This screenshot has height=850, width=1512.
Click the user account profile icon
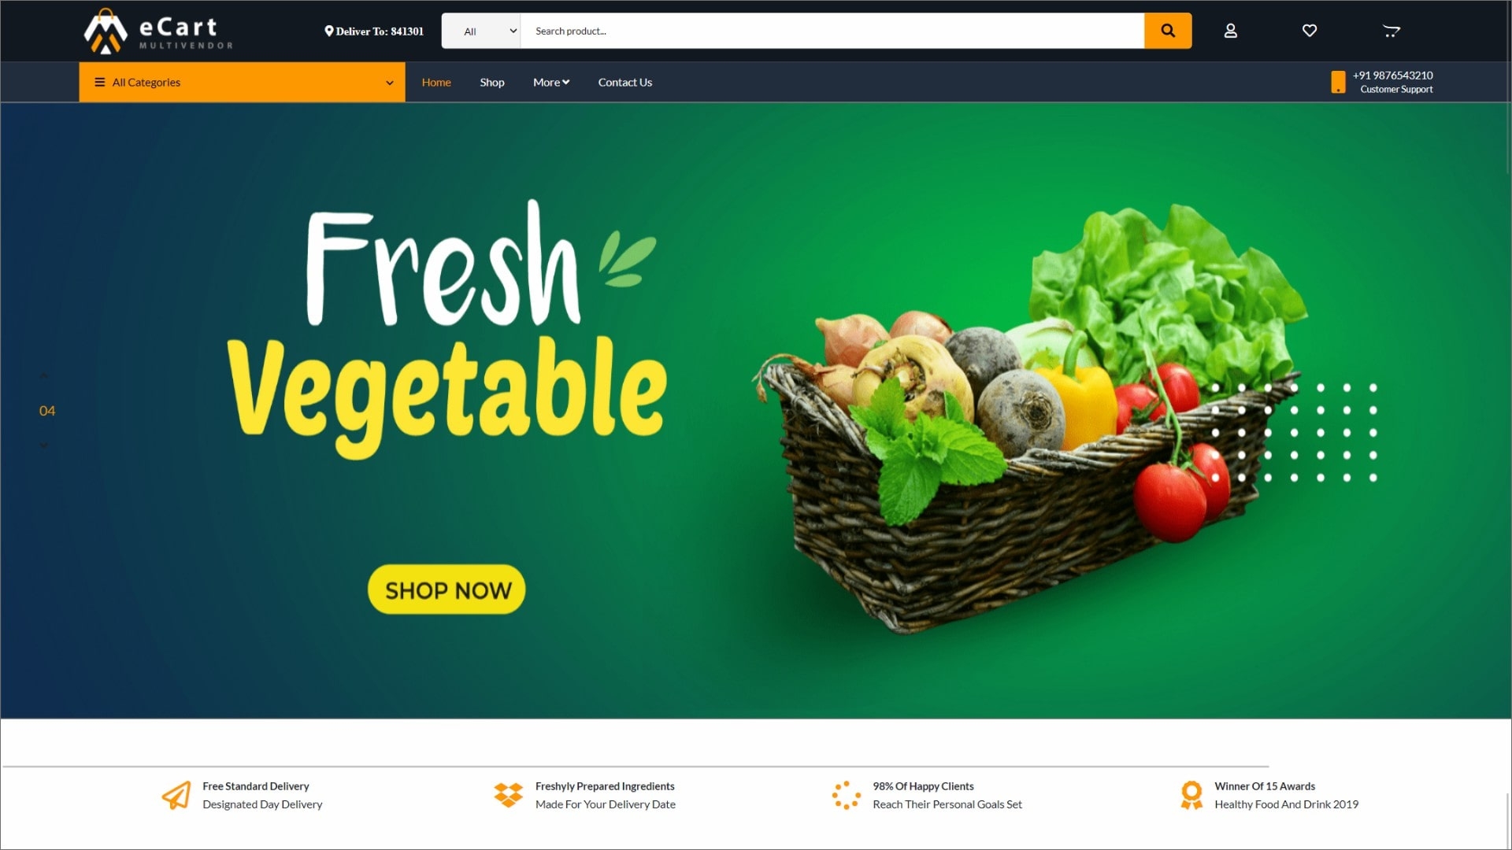pyautogui.click(x=1231, y=30)
